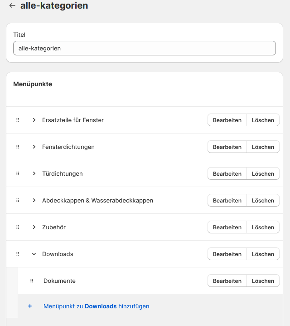
Task: Click drag handle for Downloads item
Action: pyautogui.click(x=18, y=254)
